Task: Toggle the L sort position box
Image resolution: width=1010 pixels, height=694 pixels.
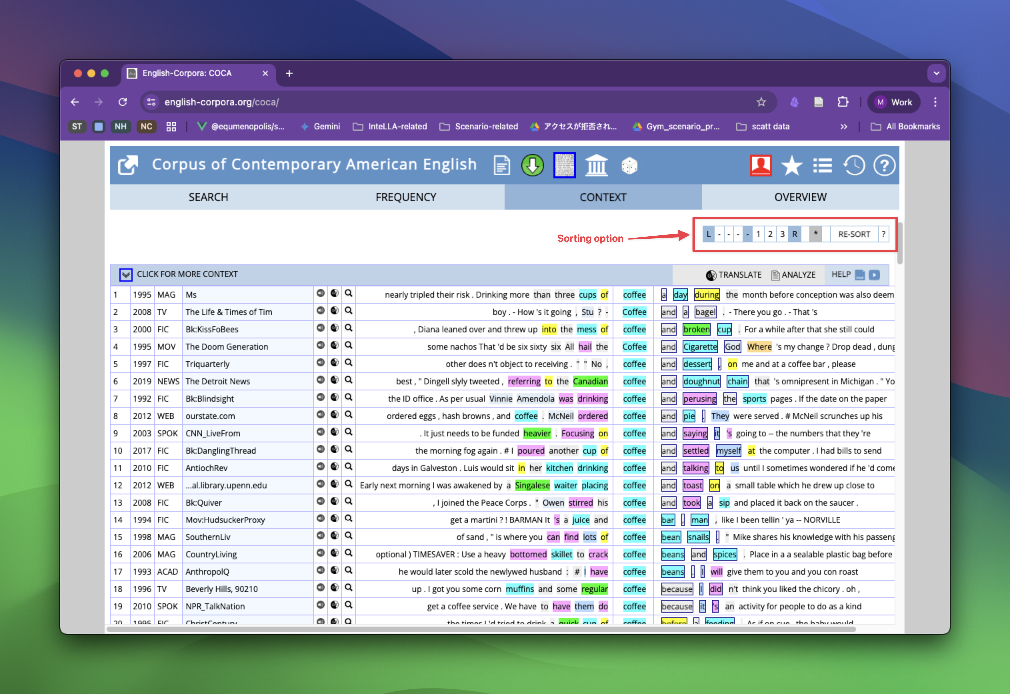Action: [x=708, y=234]
